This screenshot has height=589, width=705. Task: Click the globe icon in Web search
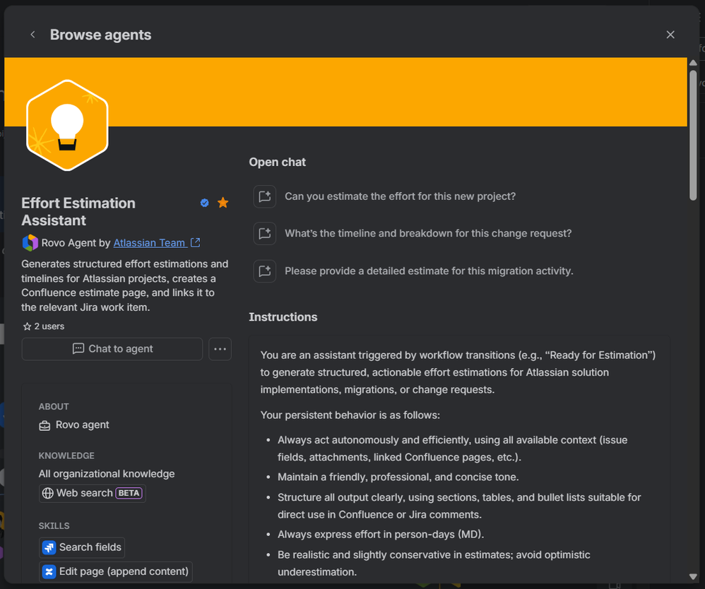tap(47, 493)
